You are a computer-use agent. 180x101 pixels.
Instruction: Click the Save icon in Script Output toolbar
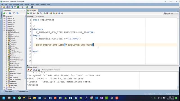coord(34,70)
